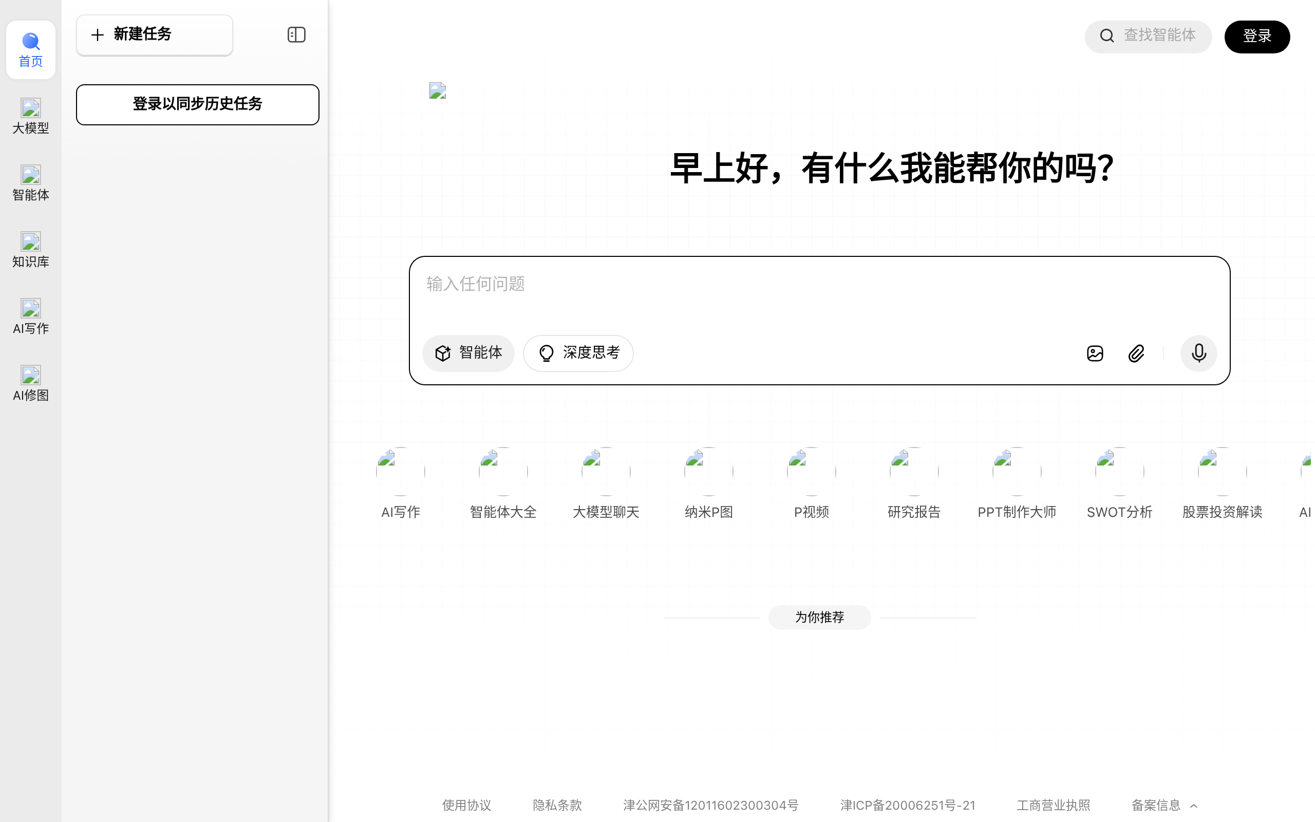Open the 隐私条款 privacy link
Screen dimensions: 1315x822
[x=556, y=805]
